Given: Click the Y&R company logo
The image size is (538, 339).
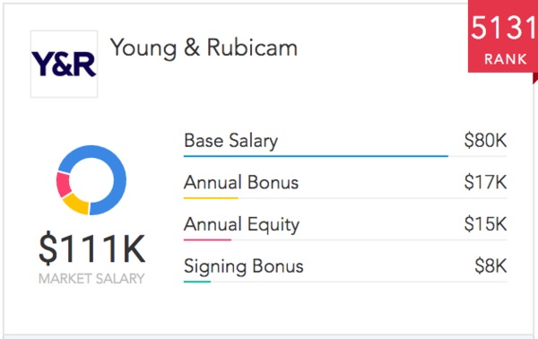Looking at the screenshot, I should coord(64,64).
